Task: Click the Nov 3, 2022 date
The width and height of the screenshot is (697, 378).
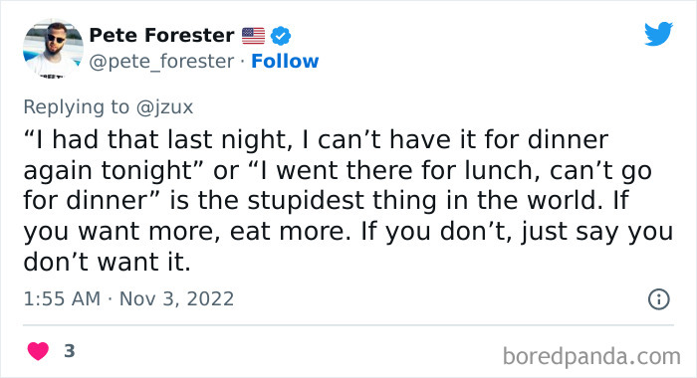Action: pos(176,299)
